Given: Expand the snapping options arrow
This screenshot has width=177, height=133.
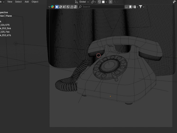Looking at the screenshot, I should tap(106, 2).
